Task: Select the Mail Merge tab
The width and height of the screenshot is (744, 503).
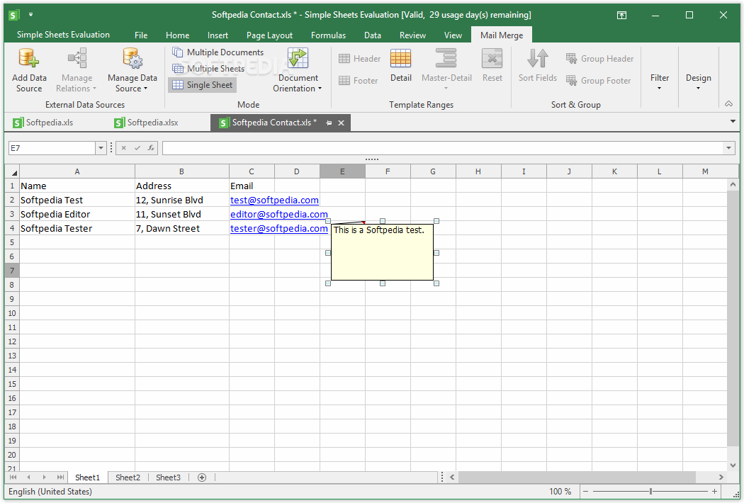Action: click(x=502, y=35)
